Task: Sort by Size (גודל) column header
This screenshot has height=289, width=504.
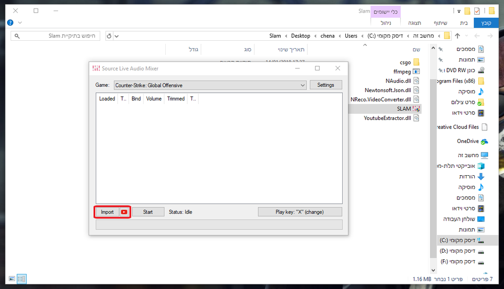Action: [193, 49]
